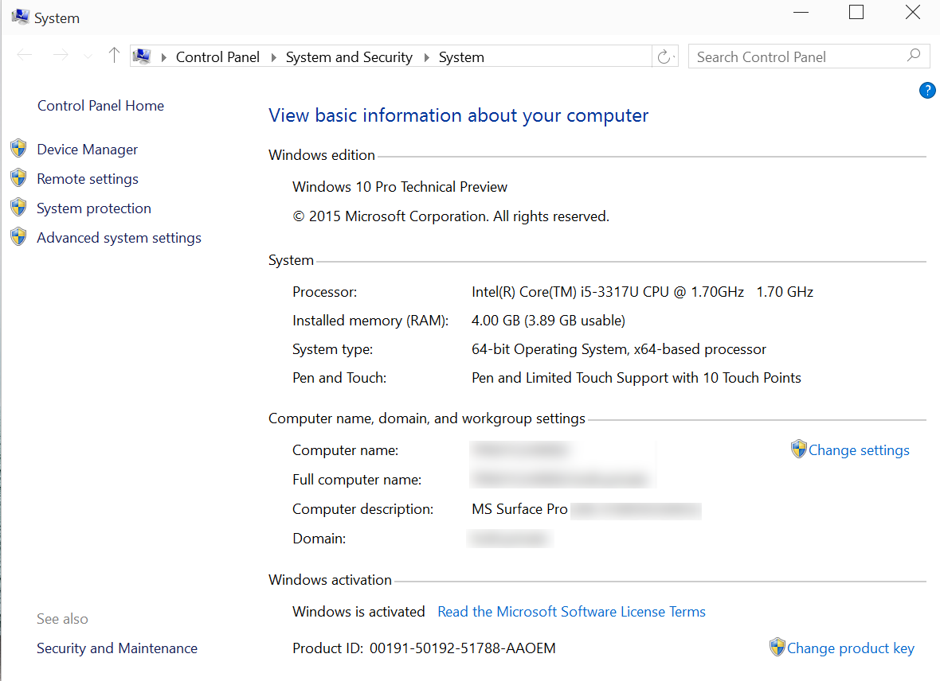
Task: Click the System window title icon
Action: tap(20, 17)
